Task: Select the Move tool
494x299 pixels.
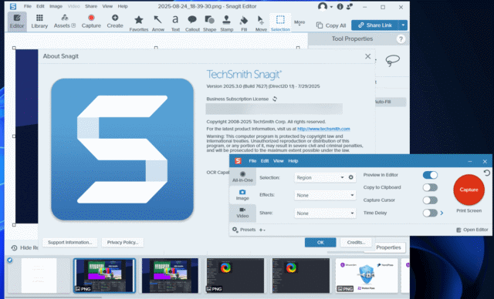Action: point(261,23)
